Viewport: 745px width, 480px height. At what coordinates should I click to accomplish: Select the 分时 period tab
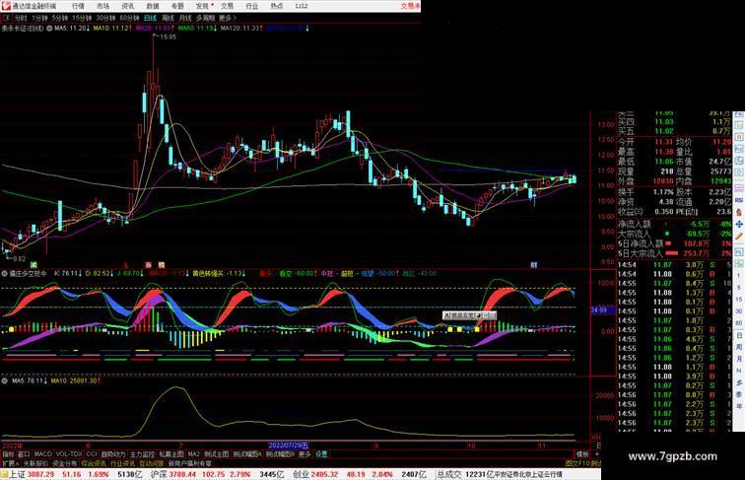coord(21,18)
